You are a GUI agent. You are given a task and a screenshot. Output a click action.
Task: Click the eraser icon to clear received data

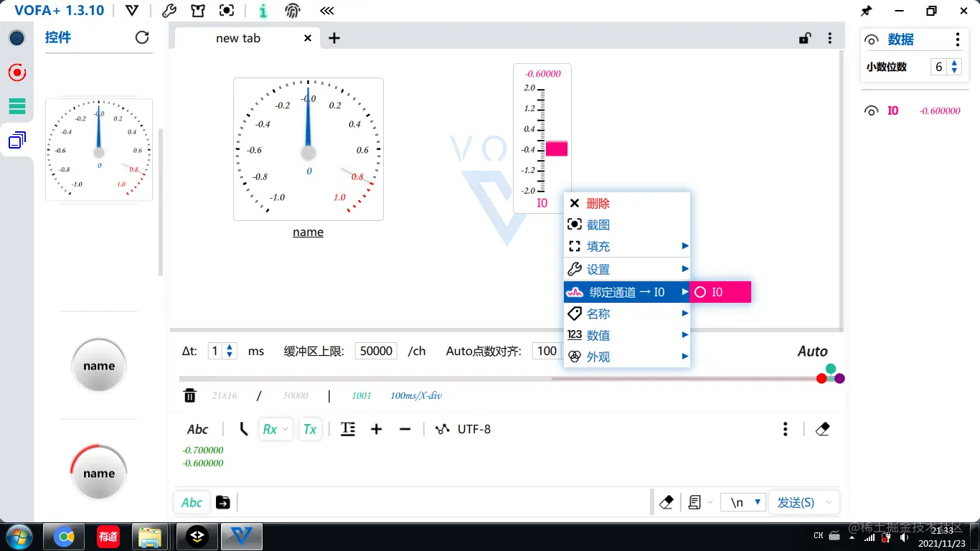click(822, 428)
